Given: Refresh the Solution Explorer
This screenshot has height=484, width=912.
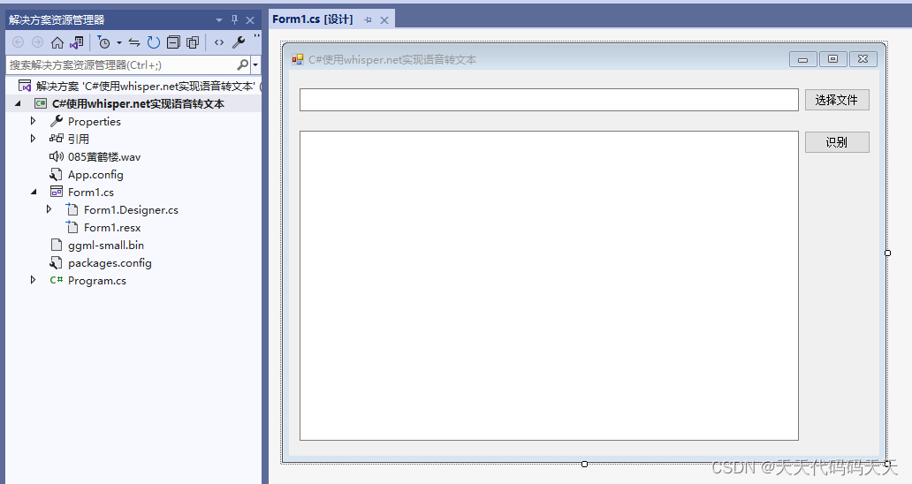Looking at the screenshot, I should [x=154, y=42].
